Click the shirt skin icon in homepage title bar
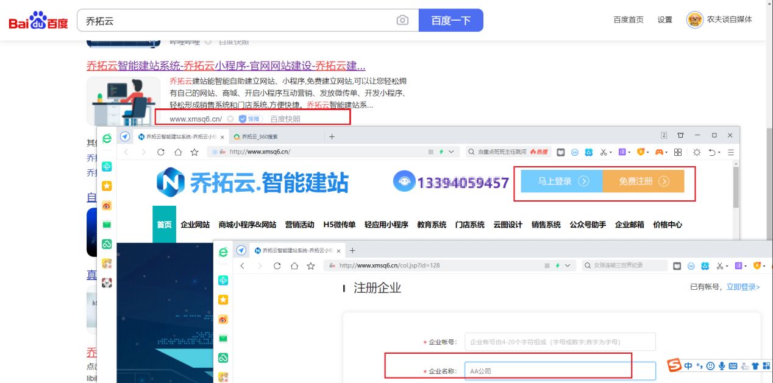The height and width of the screenshot is (383, 773). tap(680, 135)
